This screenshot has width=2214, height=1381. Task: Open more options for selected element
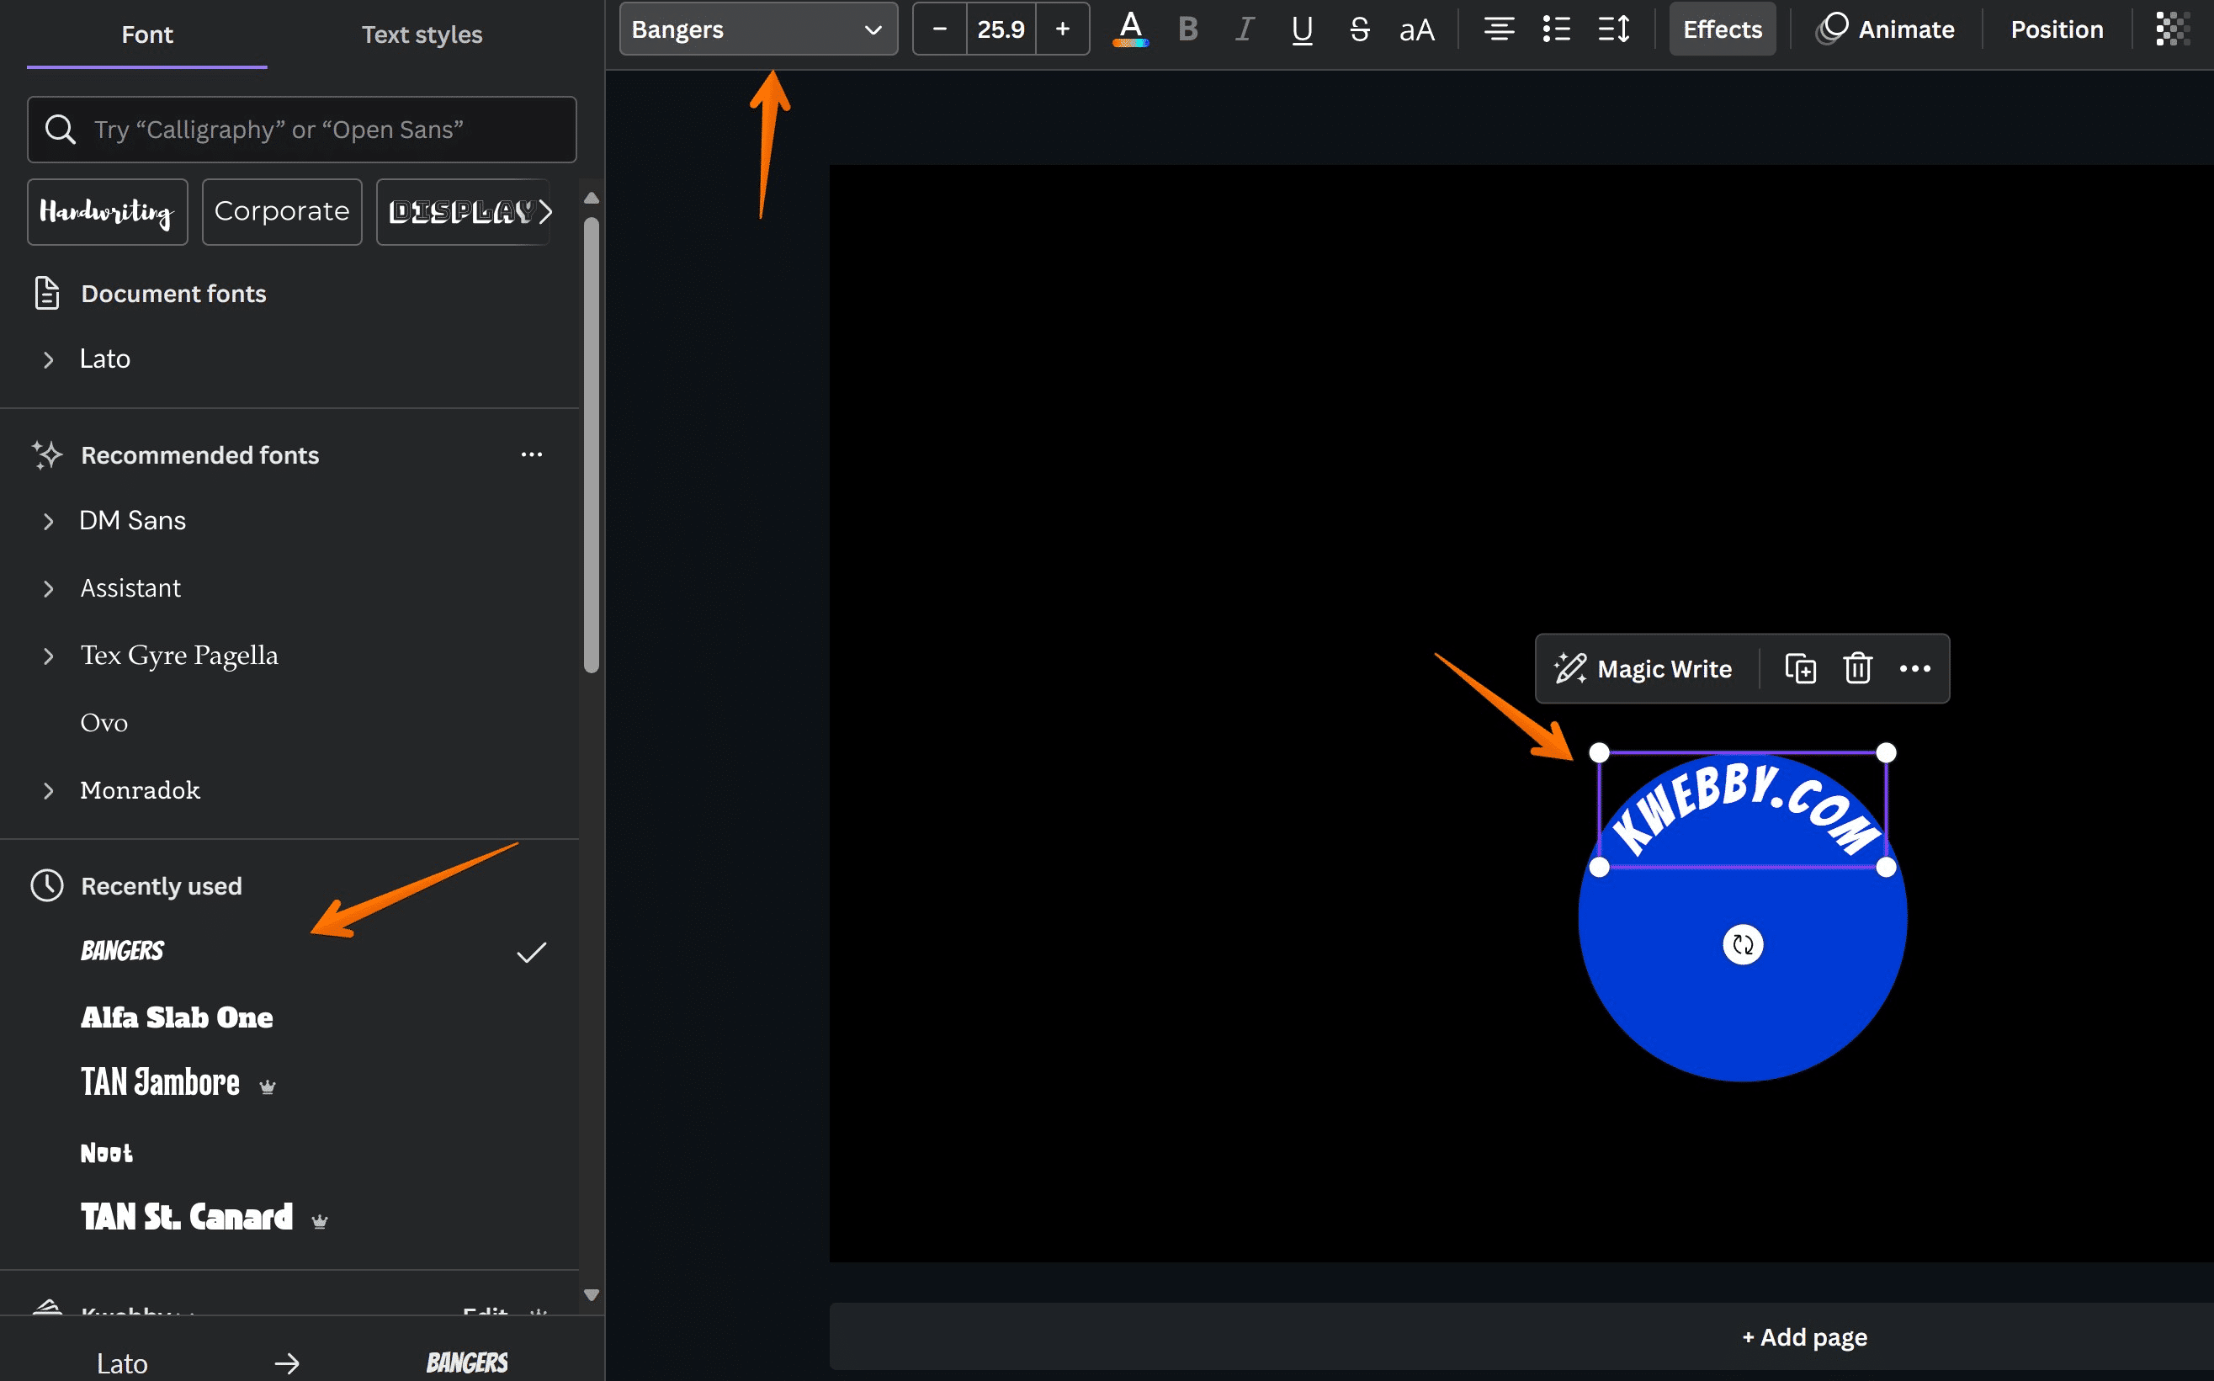click(x=1914, y=670)
